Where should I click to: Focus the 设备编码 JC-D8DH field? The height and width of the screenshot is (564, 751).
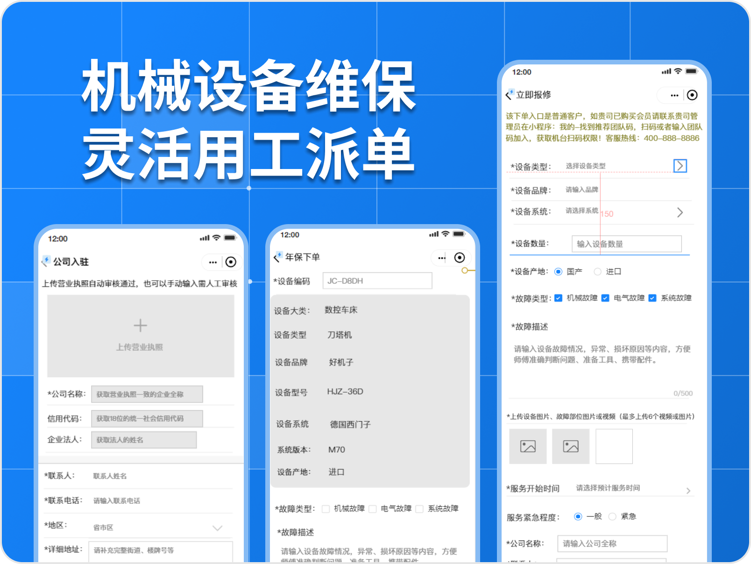[377, 281]
